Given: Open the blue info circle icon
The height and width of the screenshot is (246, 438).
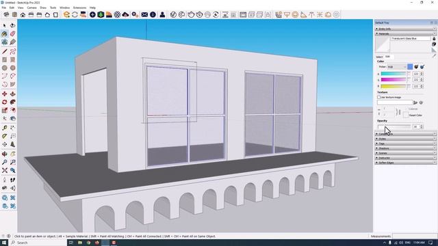Looking at the screenshot, I should click(x=153, y=15).
